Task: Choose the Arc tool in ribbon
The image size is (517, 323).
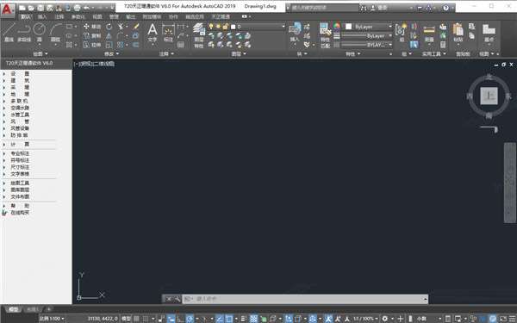Action: 55,33
